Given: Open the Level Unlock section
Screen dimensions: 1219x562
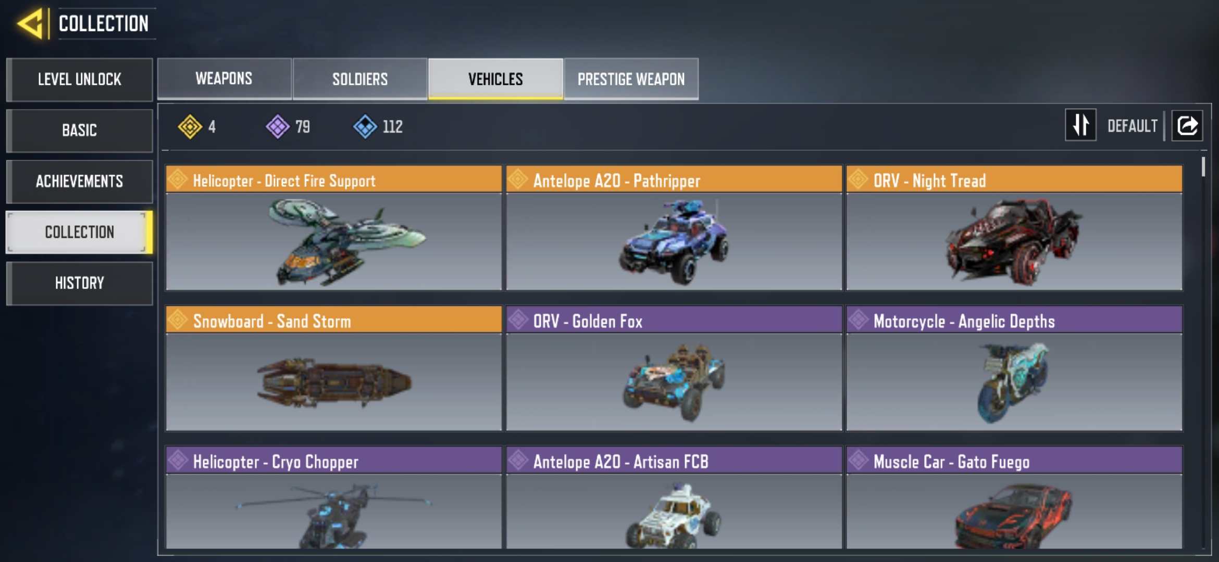Looking at the screenshot, I should coord(79,79).
